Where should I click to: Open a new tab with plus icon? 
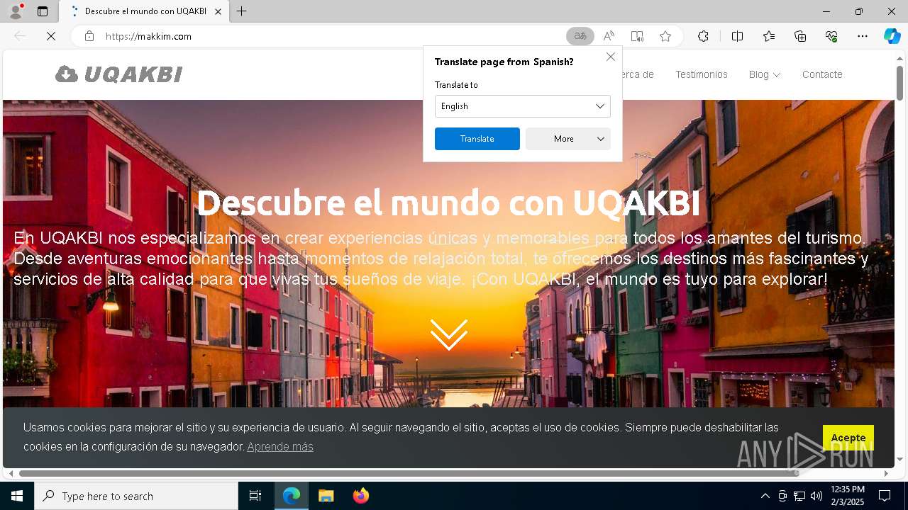[242, 11]
